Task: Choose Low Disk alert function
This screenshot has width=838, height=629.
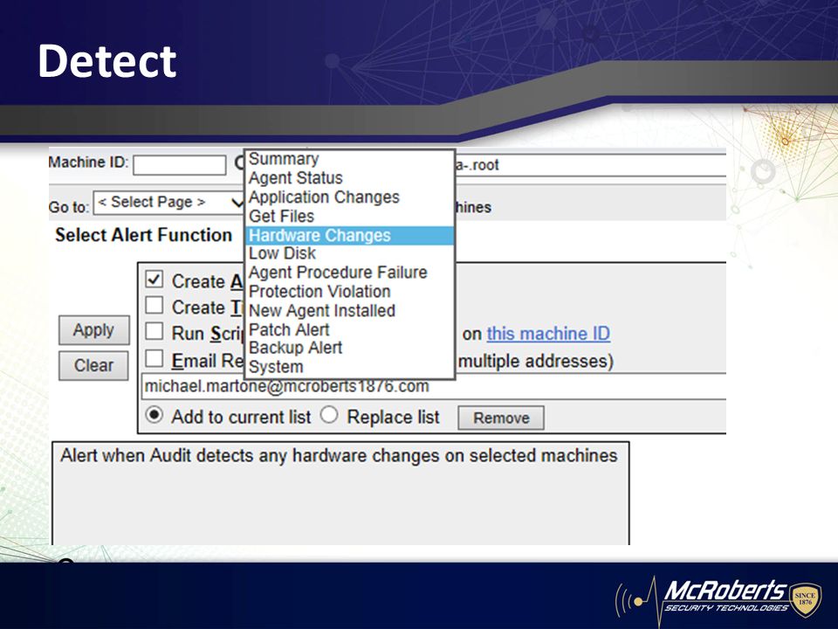Action: (349, 253)
